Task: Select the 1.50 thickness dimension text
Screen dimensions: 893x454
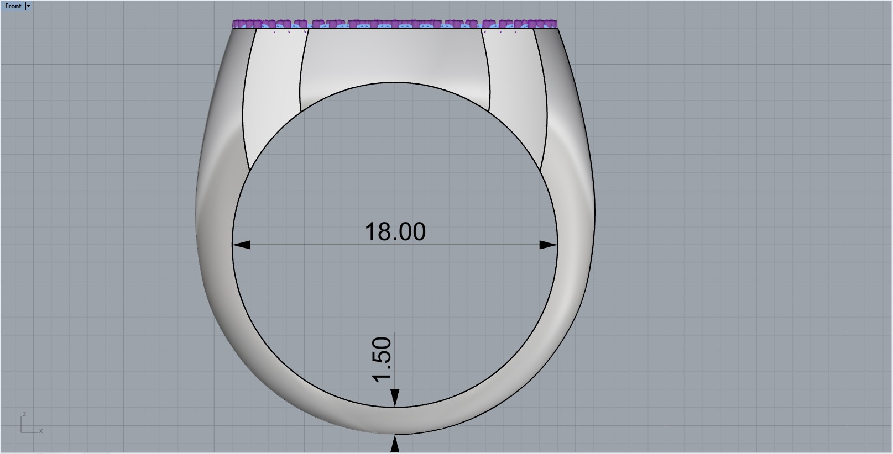Action: 383,360
